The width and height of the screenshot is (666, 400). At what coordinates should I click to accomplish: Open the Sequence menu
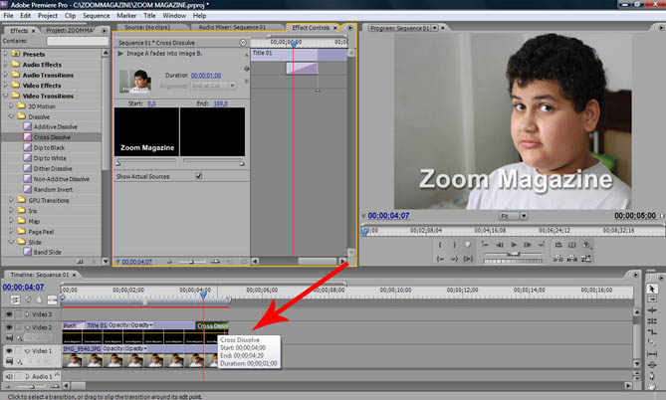[97, 17]
